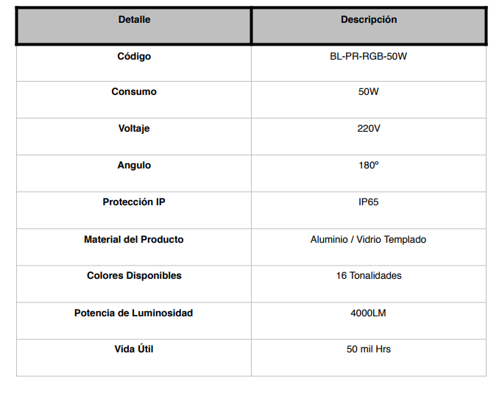
Task: Click the Colores Disponibles label
Action: (x=134, y=276)
